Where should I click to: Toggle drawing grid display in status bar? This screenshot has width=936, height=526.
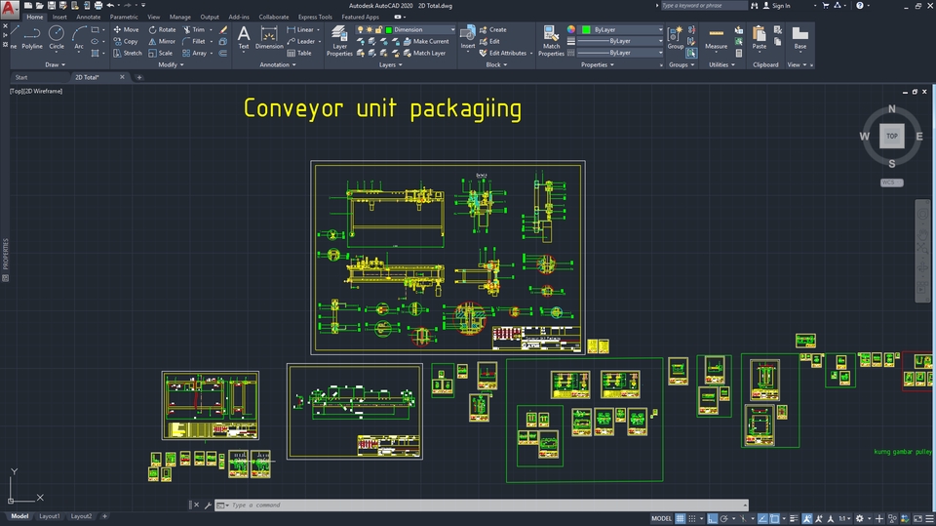point(680,518)
